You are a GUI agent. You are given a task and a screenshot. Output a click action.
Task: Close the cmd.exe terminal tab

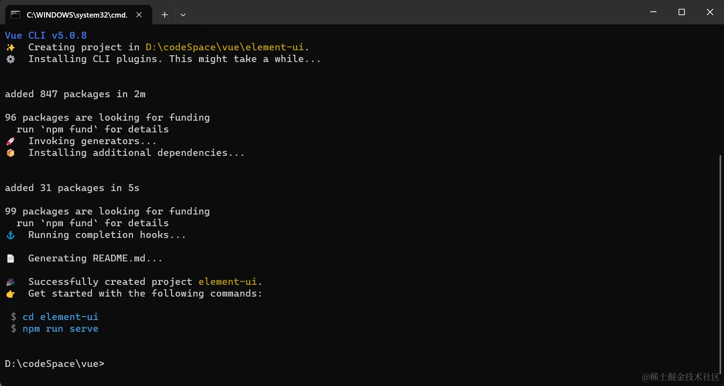point(139,15)
